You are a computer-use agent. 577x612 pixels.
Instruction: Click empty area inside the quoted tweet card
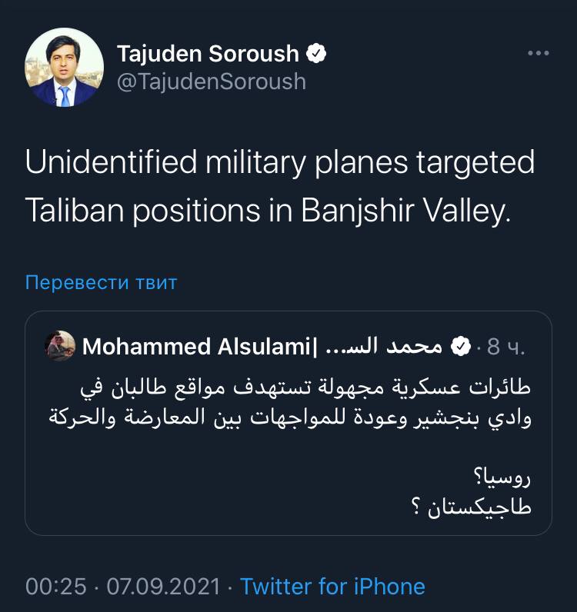(192, 492)
